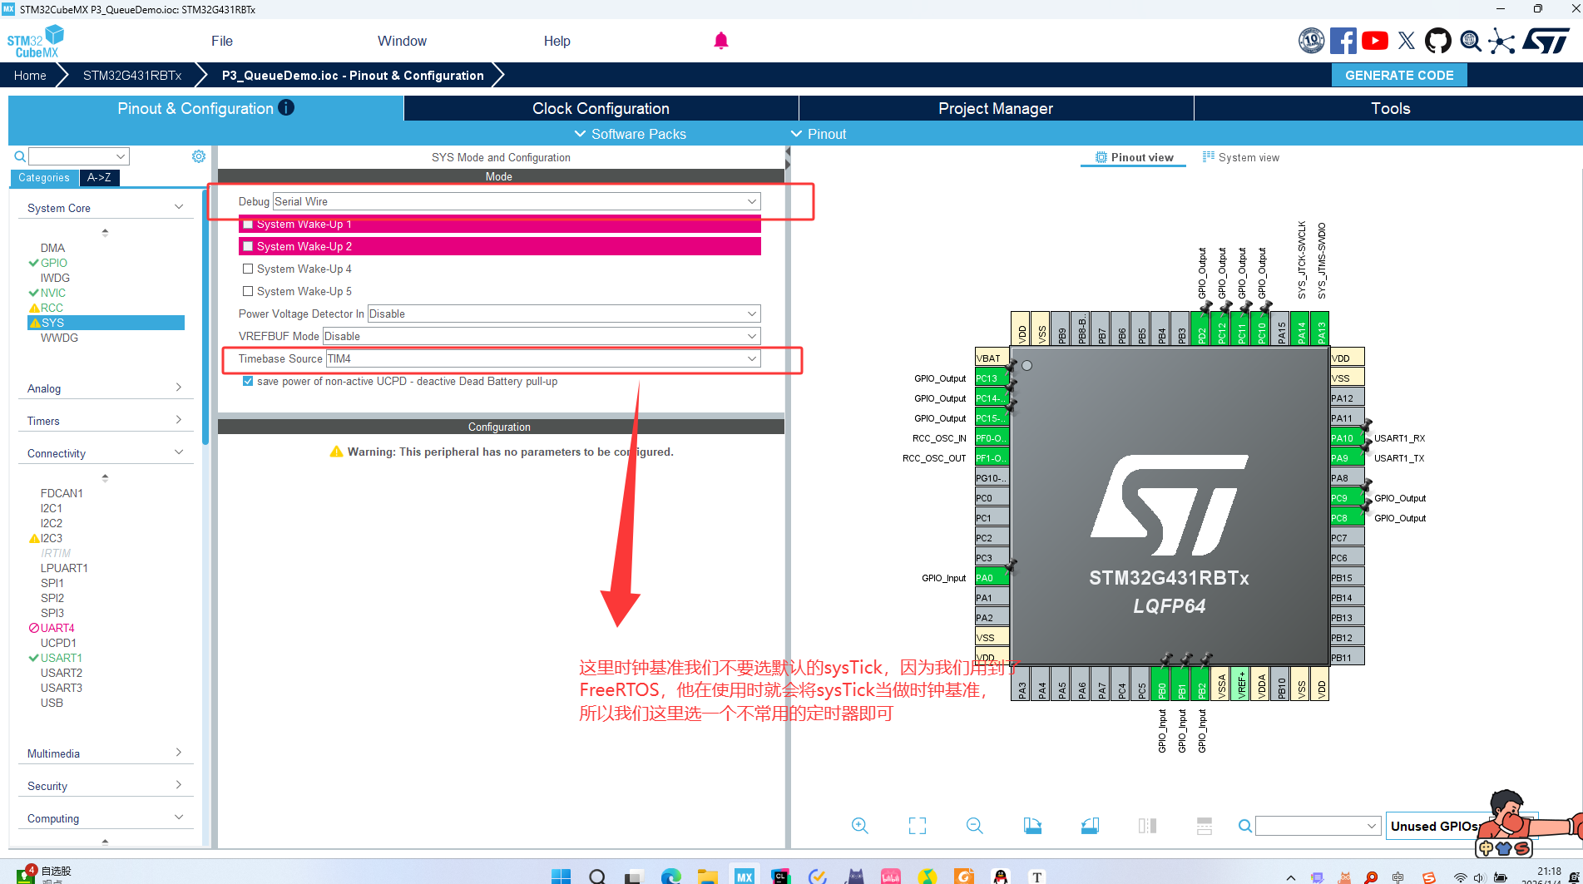Open the Power Voltage Detector In dropdown

click(x=564, y=314)
